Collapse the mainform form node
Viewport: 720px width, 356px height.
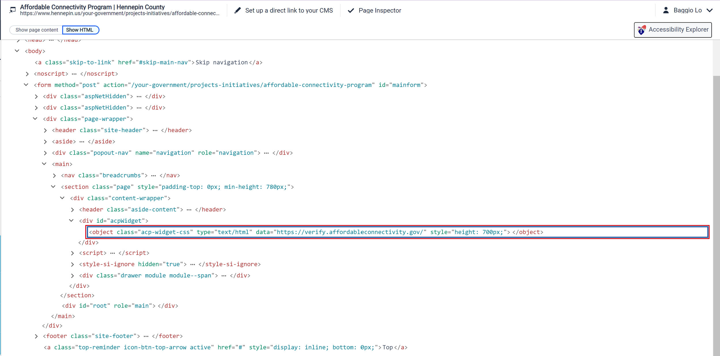[x=26, y=85]
